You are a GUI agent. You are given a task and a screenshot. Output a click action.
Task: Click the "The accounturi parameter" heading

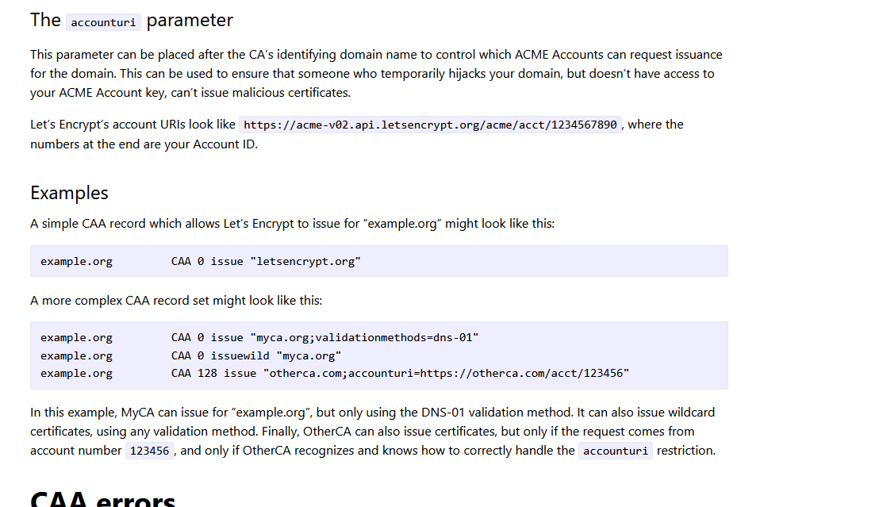point(131,21)
